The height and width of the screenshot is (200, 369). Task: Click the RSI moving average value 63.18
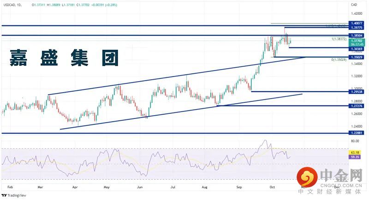[x=355, y=153]
